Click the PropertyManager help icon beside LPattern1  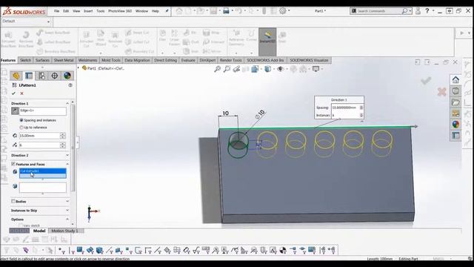coord(70,85)
